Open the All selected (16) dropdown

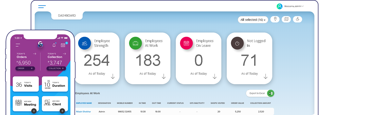253,20
